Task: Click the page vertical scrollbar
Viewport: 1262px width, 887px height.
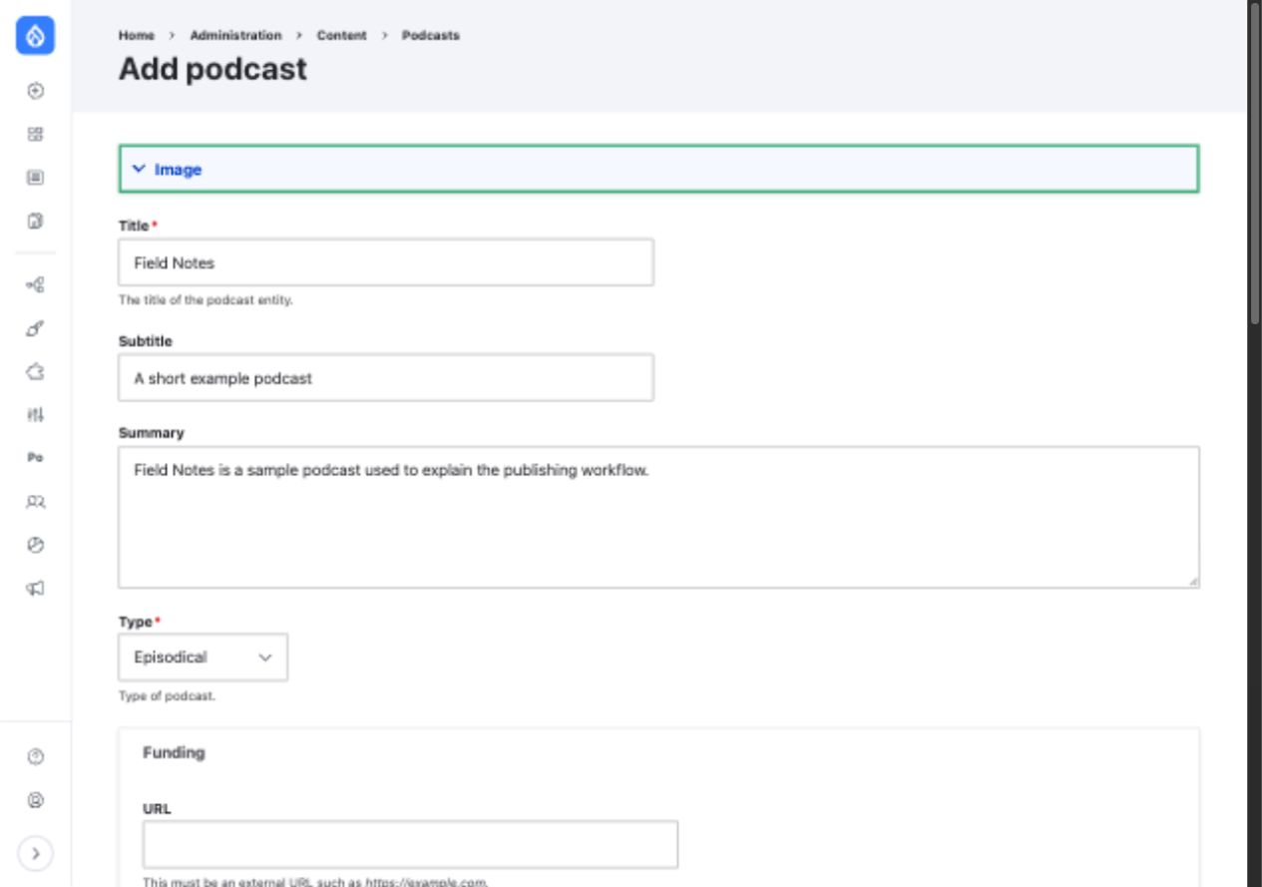Action: click(x=1254, y=165)
